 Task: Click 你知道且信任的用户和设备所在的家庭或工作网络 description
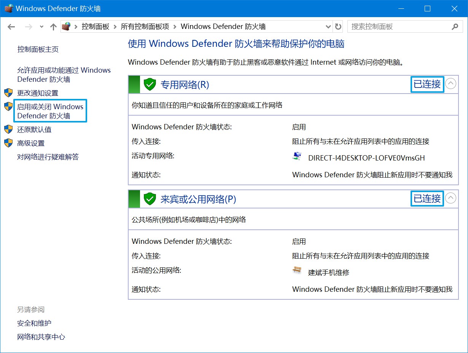pyautogui.click(x=207, y=105)
